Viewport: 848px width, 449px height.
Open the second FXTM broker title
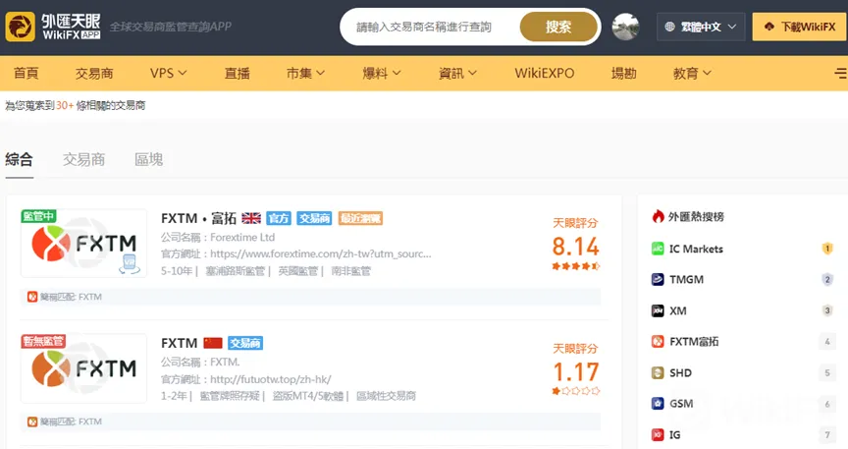(179, 343)
